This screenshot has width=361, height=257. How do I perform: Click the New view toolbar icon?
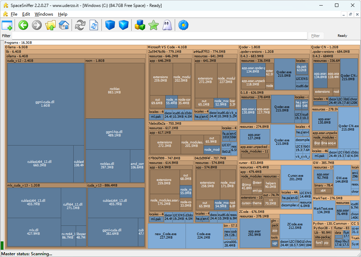[x=7, y=25]
